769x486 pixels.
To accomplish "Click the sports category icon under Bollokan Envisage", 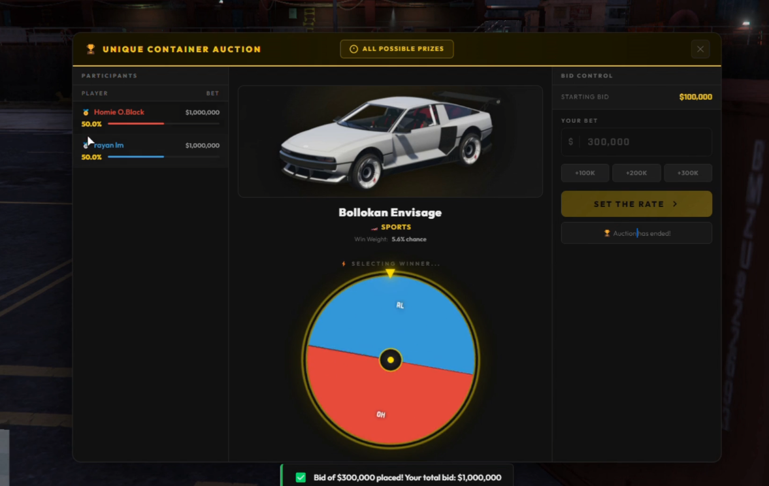I will (374, 227).
